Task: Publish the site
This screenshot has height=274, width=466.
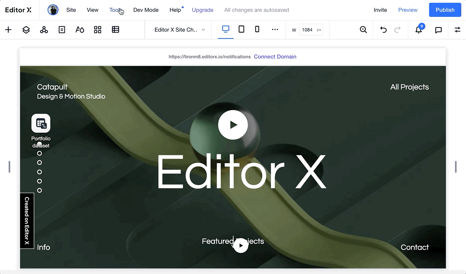Action: [x=445, y=10]
